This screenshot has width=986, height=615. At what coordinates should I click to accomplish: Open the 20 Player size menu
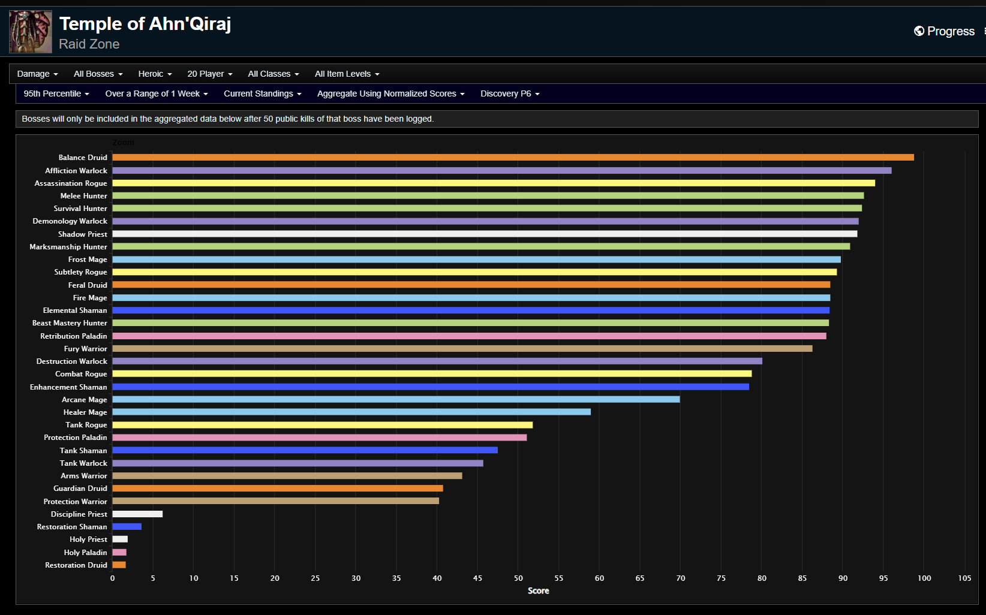[x=209, y=74]
